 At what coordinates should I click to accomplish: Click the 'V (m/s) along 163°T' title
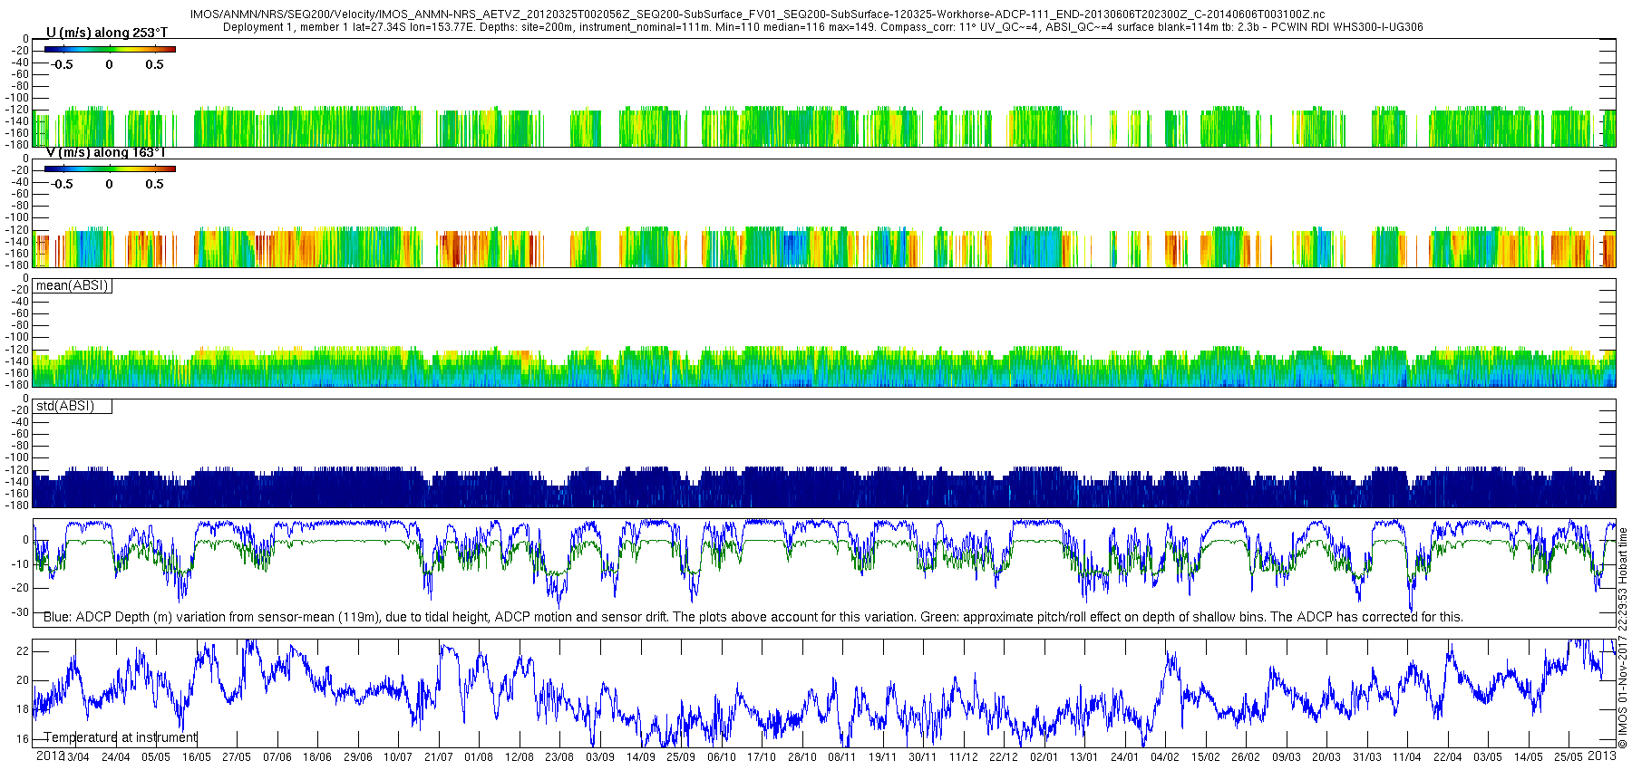pos(105,152)
